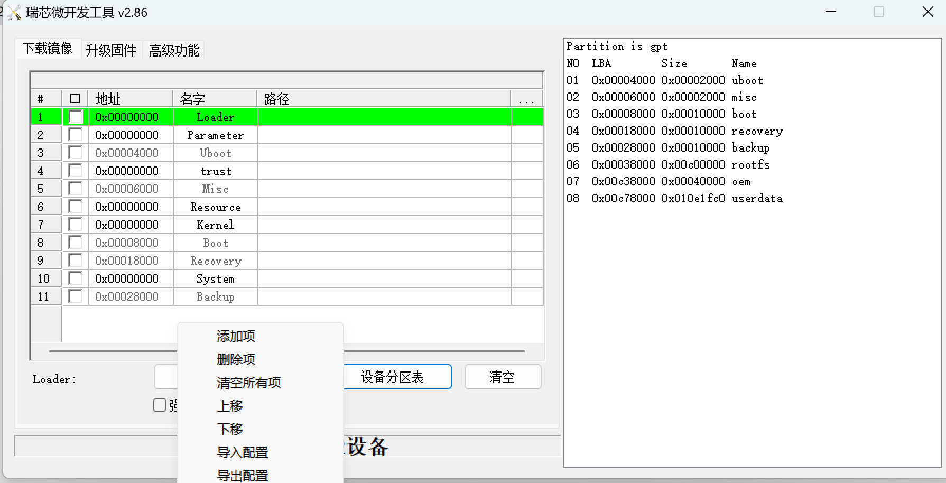The height and width of the screenshot is (483, 946).
Task: Select 上移 to move item up
Action: pos(230,406)
